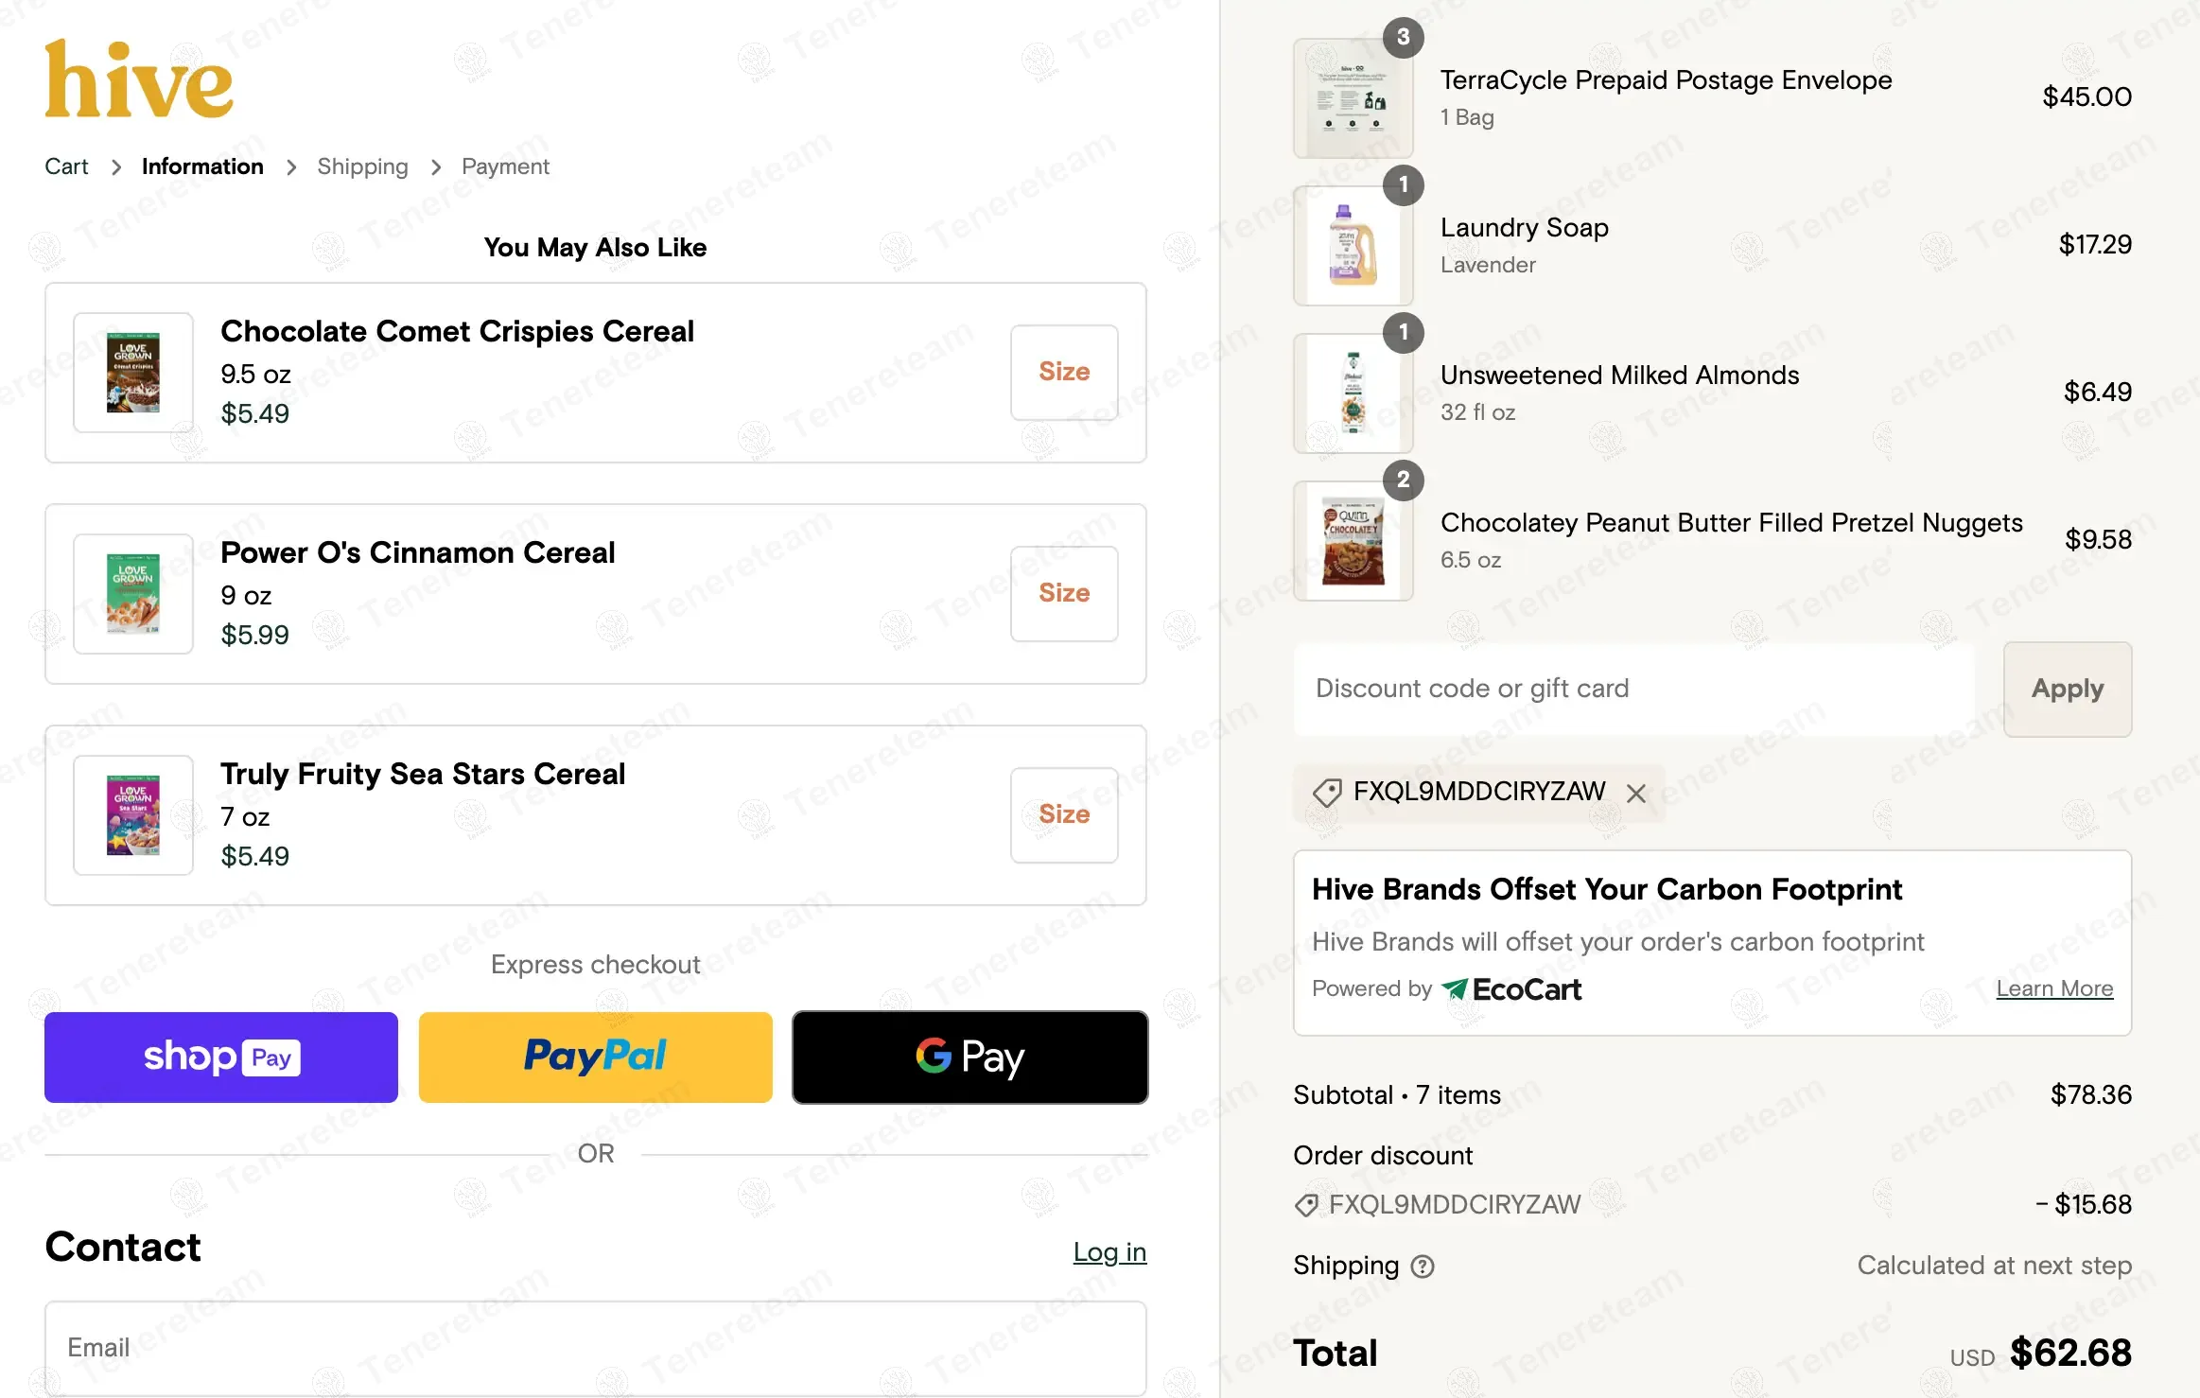Go back to Cart breadcrumb
Image resolution: width=2200 pixels, height=1398 pixels.
[x=66, y=166]
